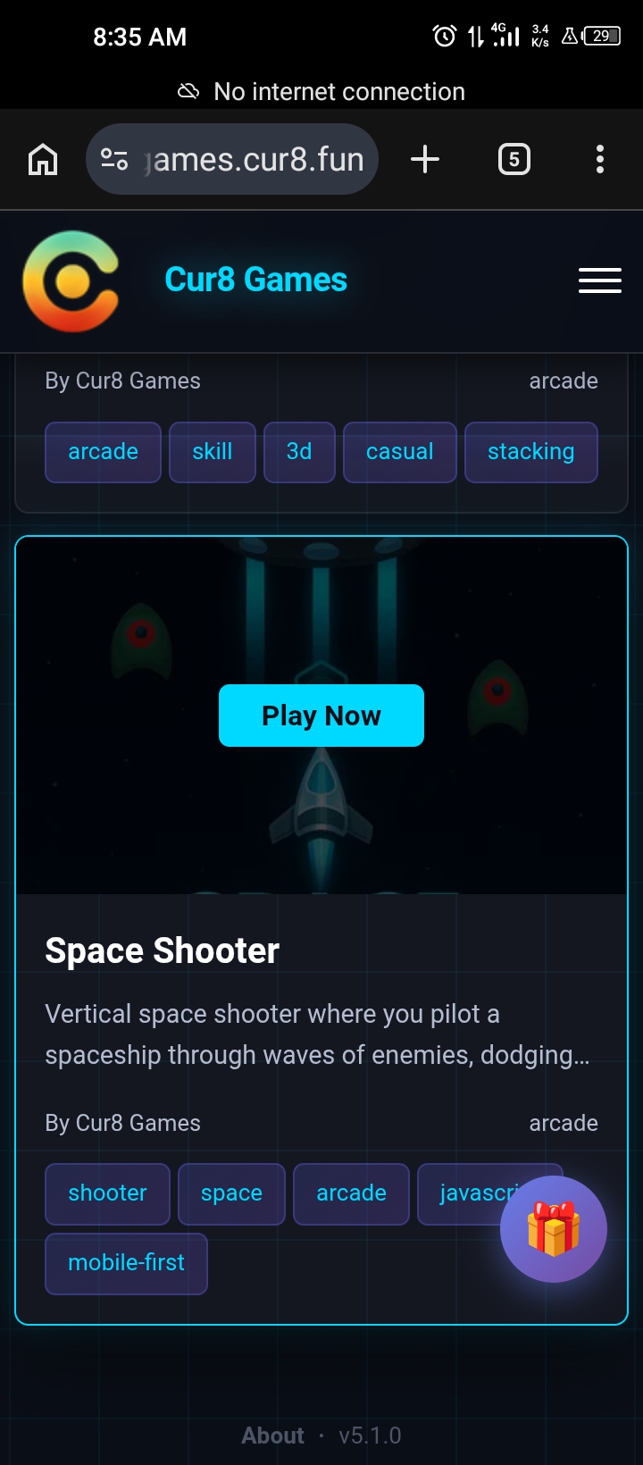
Task: Open site settings icon in address bar
Action: pyautogui.click(x=114, y=159)
